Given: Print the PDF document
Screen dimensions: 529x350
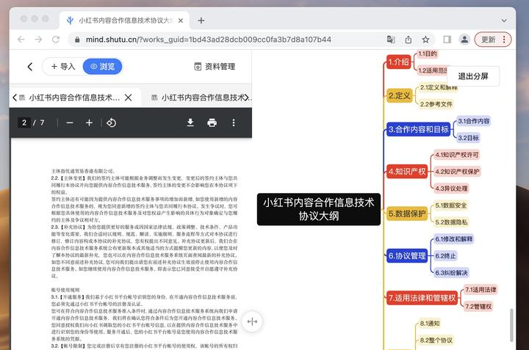Looking at the screenshot, I should (212, 123).
